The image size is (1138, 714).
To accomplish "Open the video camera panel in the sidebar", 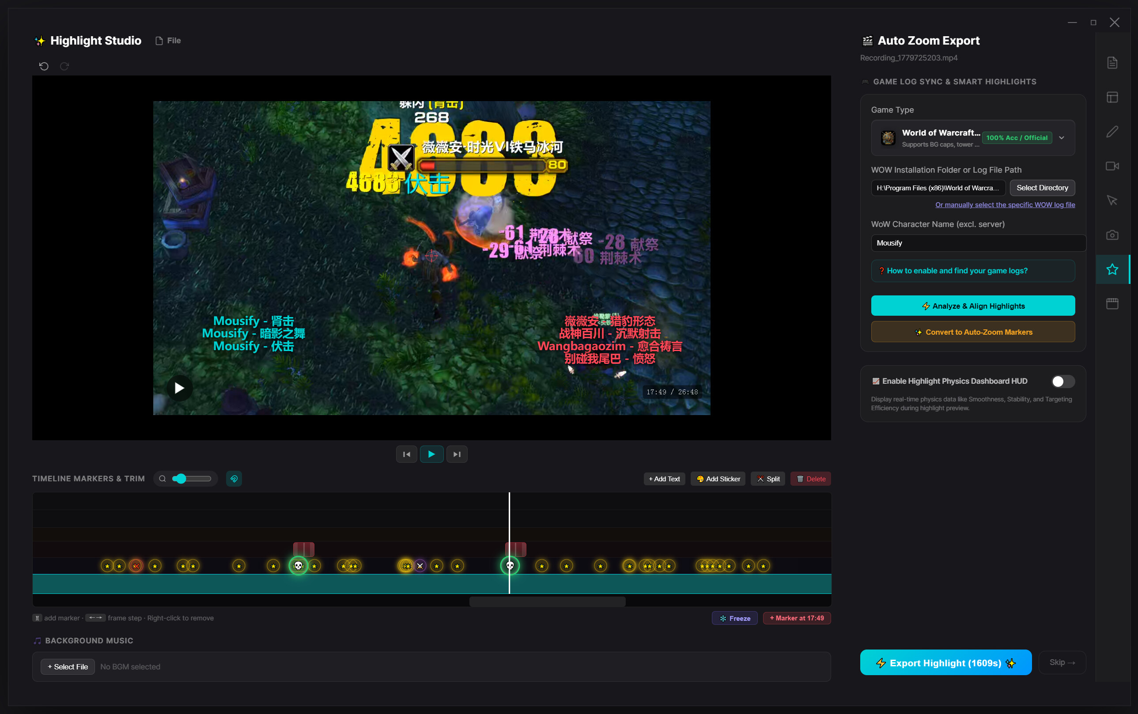I will 1112,166.
